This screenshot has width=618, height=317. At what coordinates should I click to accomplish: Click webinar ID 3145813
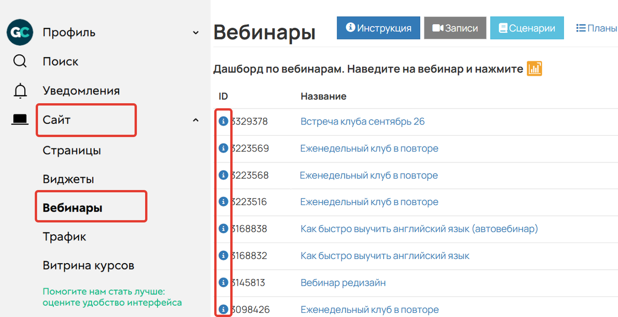click(249, 283)
